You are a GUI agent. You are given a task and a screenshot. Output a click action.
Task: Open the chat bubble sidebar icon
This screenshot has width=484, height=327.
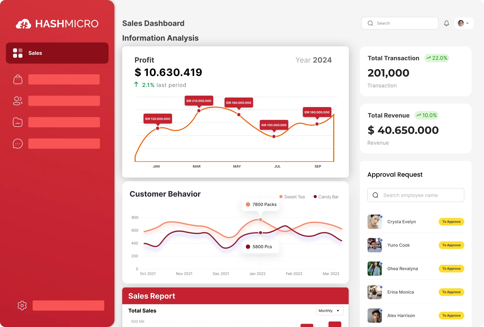click(18, 144)
